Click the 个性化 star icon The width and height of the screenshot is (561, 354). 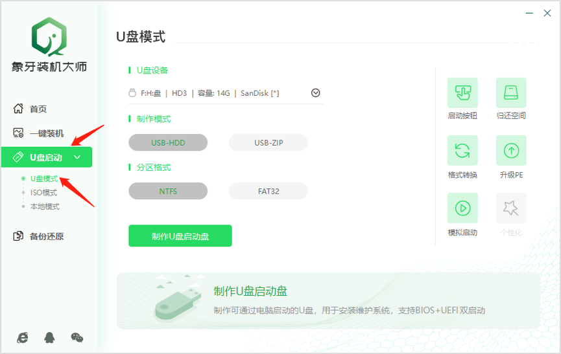[x=511, y=208]
